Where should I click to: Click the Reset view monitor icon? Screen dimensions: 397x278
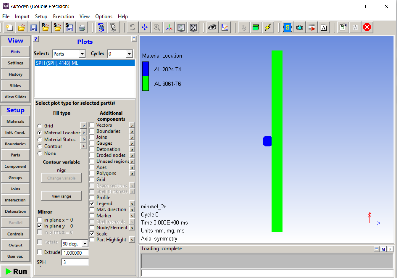tap(181, 28)
